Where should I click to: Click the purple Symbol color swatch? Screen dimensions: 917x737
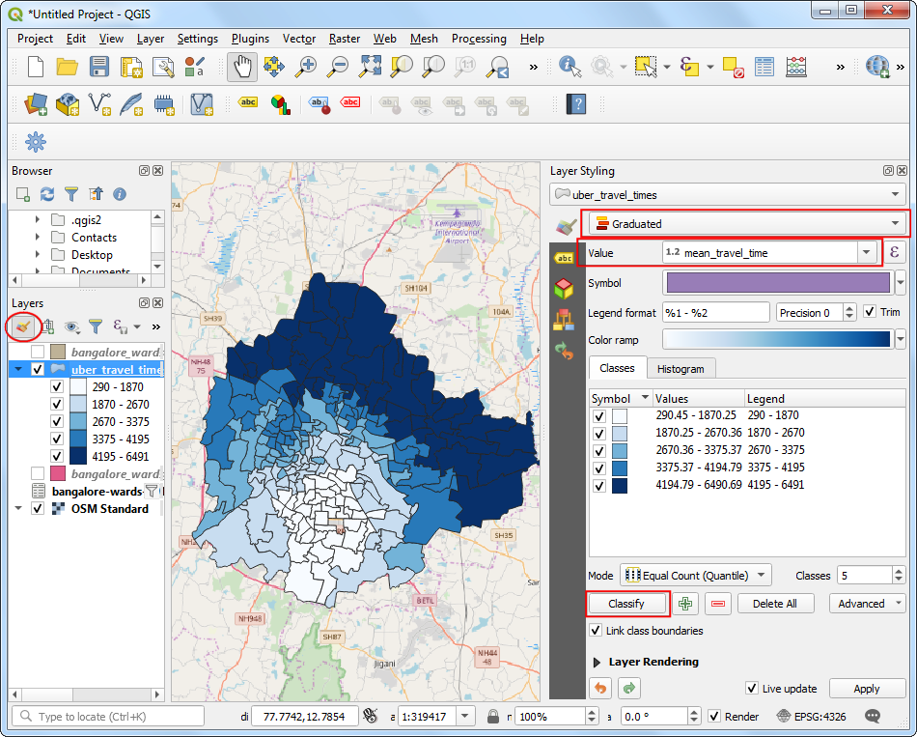(776, 283)
